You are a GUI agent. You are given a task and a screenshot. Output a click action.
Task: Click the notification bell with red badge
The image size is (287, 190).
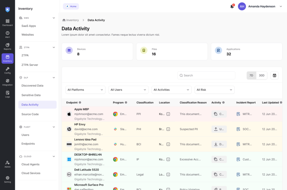(x=232, y=6)
